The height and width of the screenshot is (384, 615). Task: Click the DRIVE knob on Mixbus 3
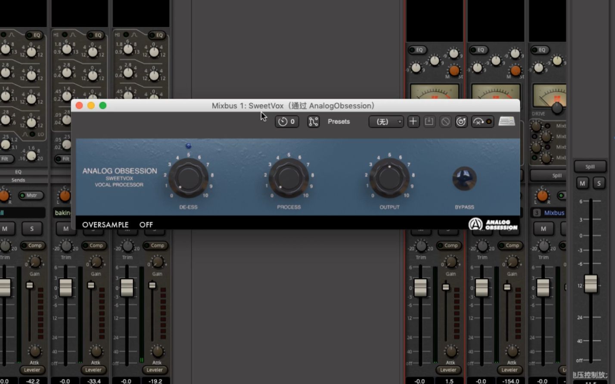[557, 108]
